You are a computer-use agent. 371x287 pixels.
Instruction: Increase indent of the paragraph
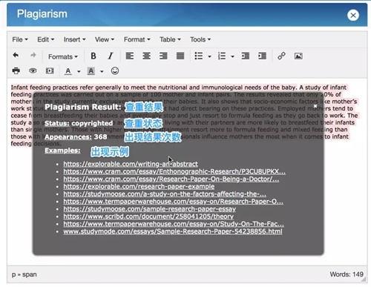(262, 56)
